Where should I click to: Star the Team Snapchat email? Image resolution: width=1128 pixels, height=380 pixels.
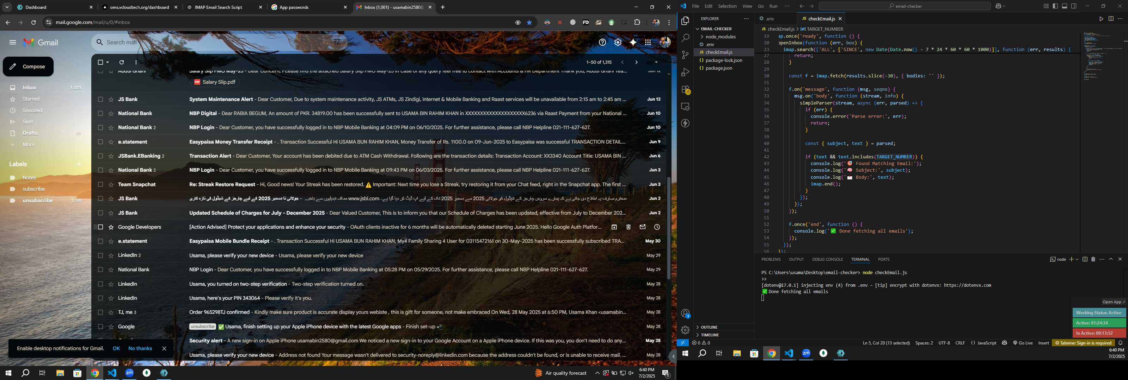coord(111,184)
